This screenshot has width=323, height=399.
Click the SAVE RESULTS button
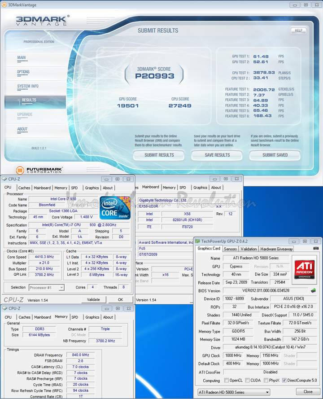coord(217,155)
